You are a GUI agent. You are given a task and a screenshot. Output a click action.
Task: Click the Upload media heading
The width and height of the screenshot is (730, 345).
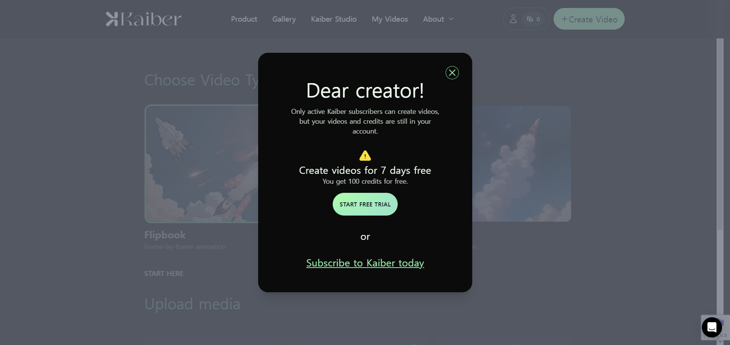192,304
